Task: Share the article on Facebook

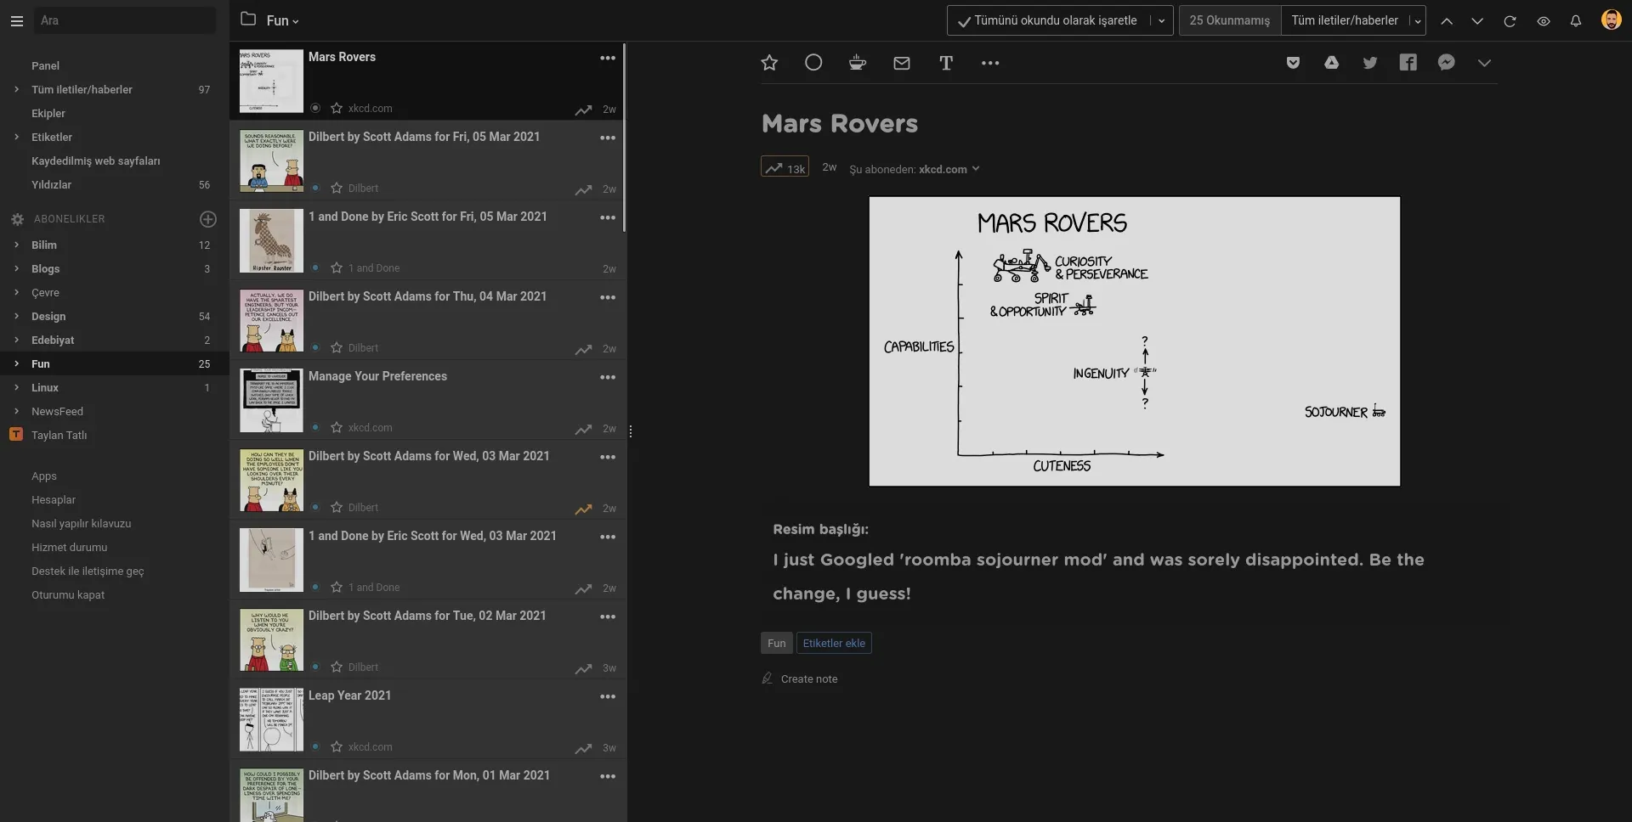Action: pos(1408,62)
